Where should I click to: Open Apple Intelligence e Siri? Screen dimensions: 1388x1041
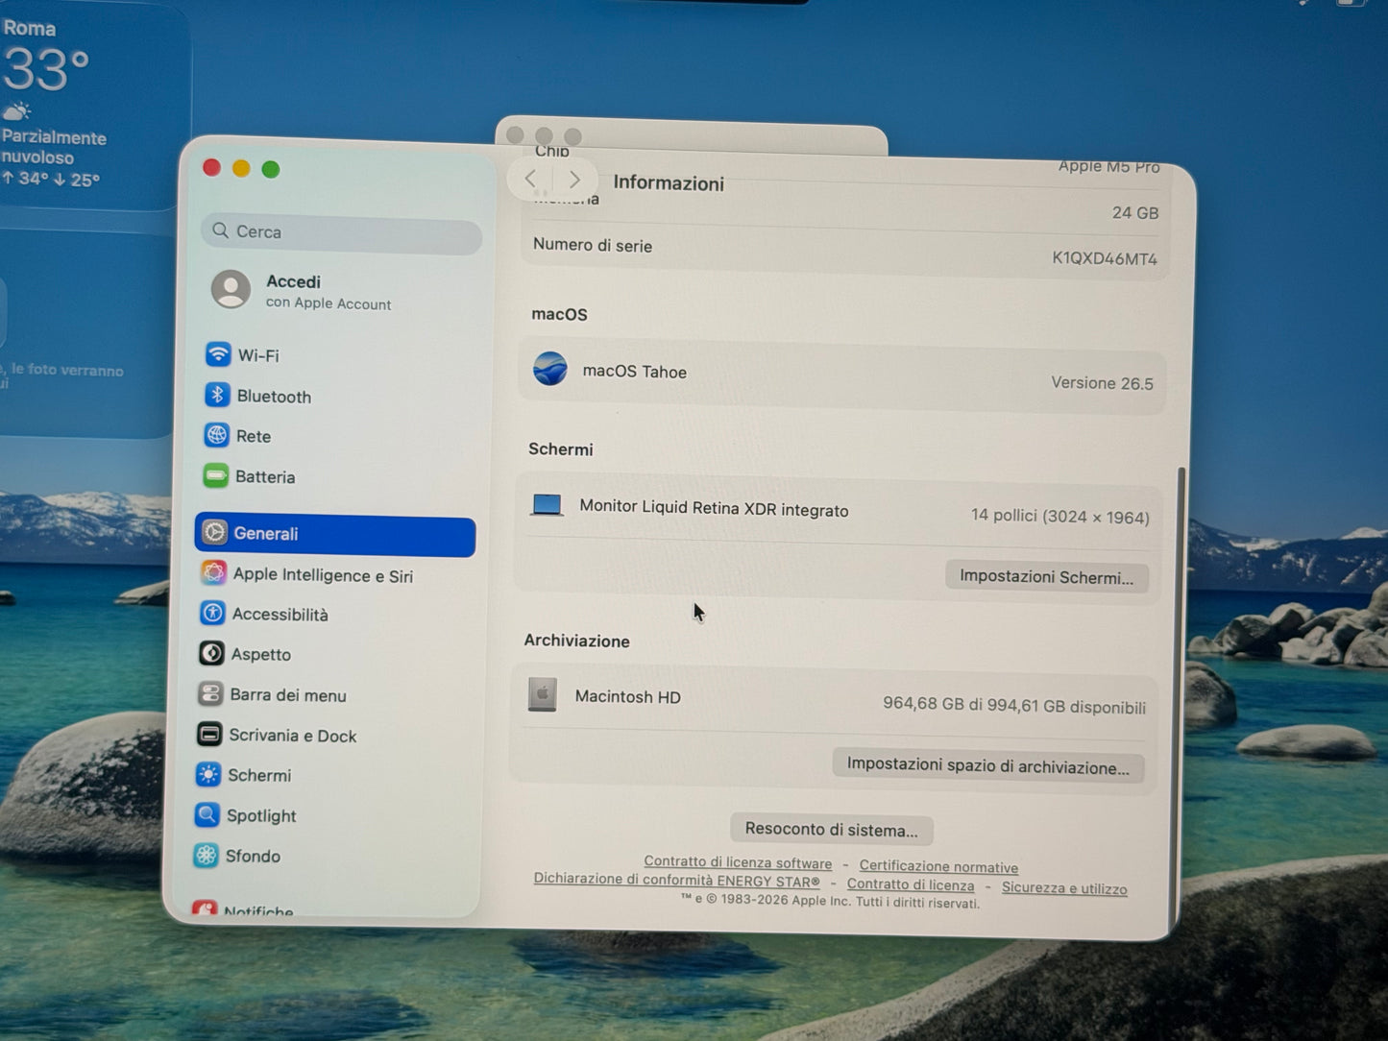307,574
